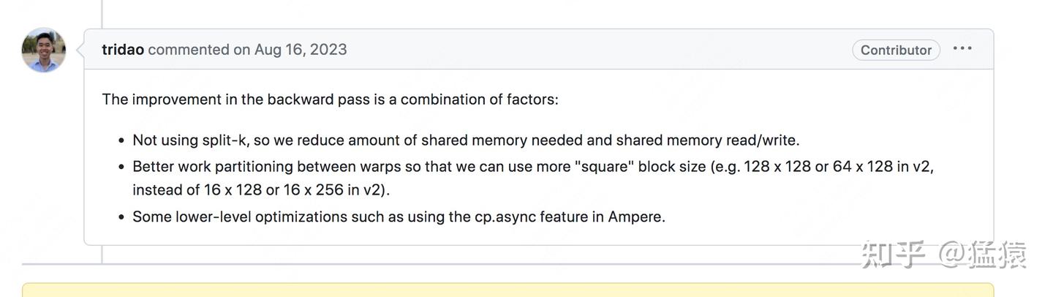Open the tridao username link
This screenshot has width=1053, height=297.
[123, 50]
